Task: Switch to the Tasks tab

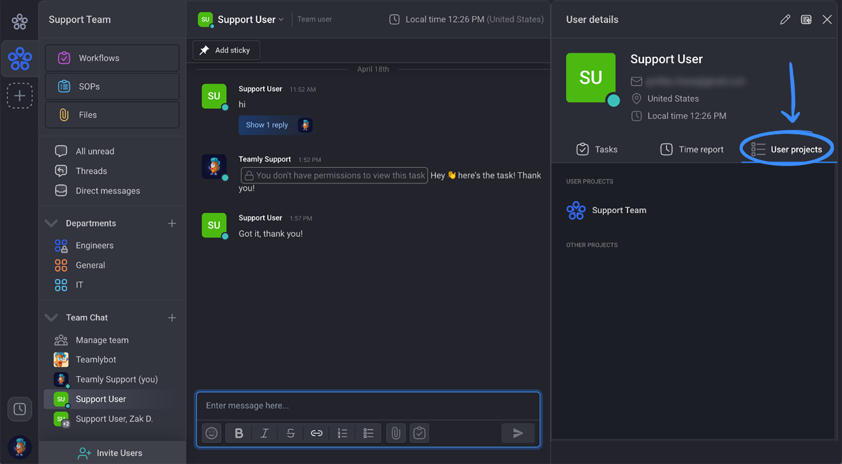Action: tap(597, 150)
